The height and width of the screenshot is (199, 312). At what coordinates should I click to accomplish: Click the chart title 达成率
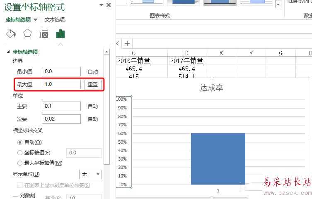211,88
